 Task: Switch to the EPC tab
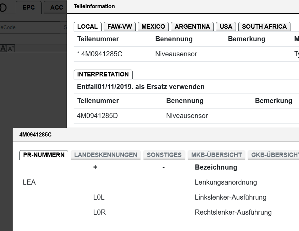point(29,8)
